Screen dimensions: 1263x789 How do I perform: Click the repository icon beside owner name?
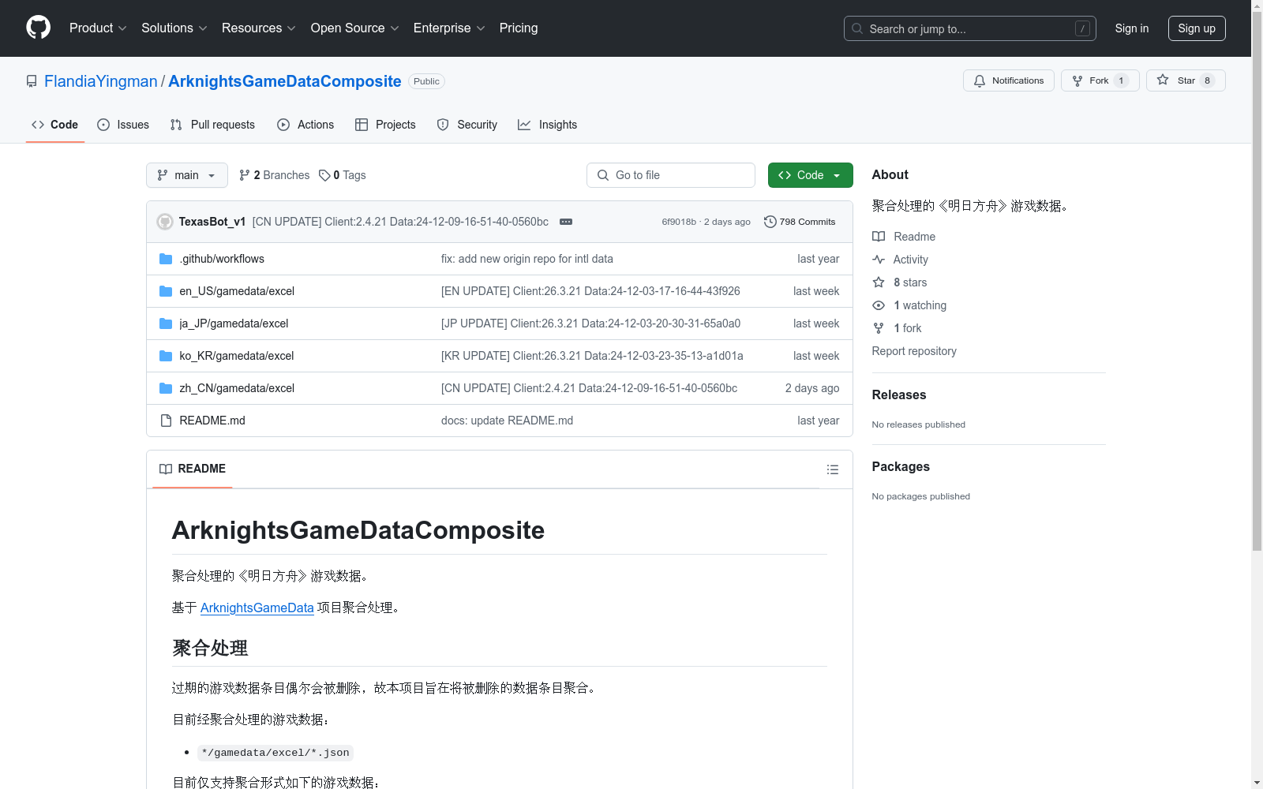[32, 81]
